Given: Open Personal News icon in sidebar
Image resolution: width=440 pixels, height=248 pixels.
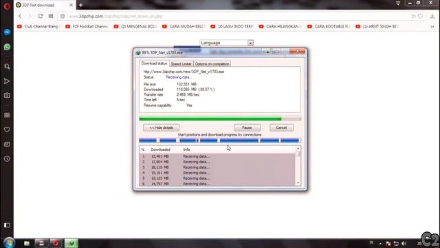Looking at the screenshot, I should 7,144.
